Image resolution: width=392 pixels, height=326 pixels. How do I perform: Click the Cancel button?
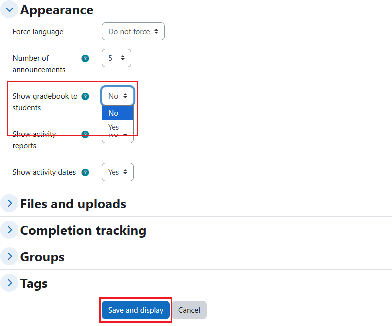[189, 310]
